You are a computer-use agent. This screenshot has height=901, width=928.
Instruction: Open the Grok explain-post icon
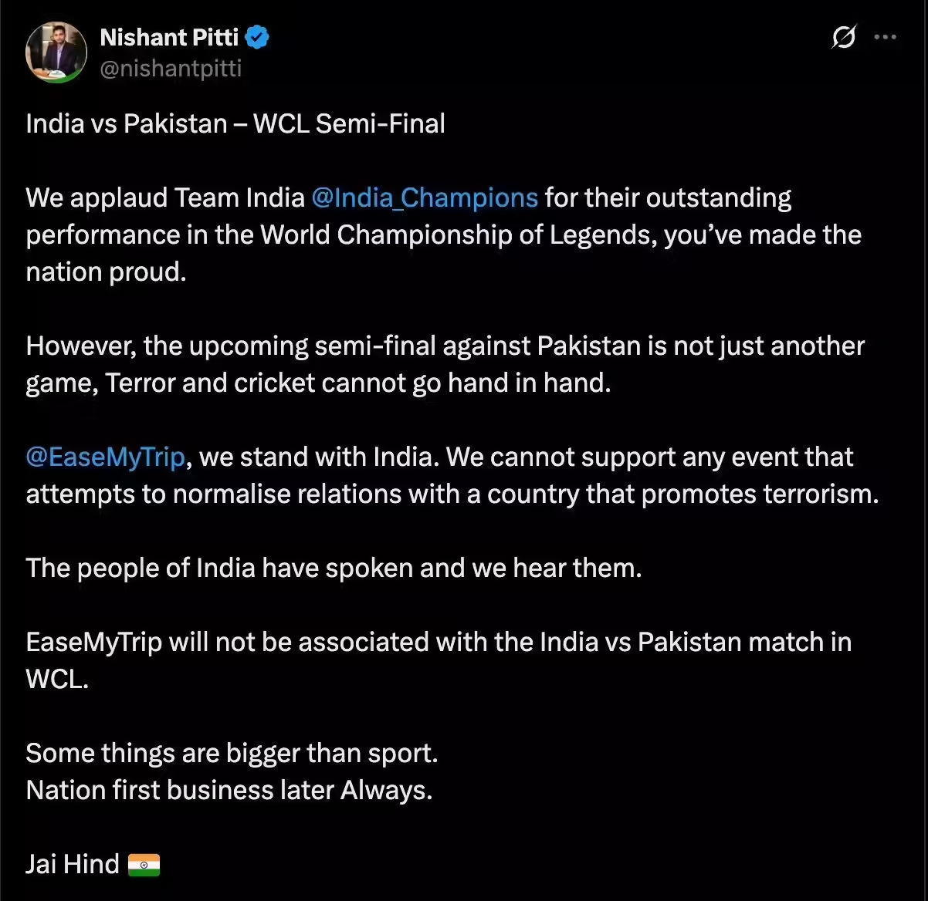[844, 36]
